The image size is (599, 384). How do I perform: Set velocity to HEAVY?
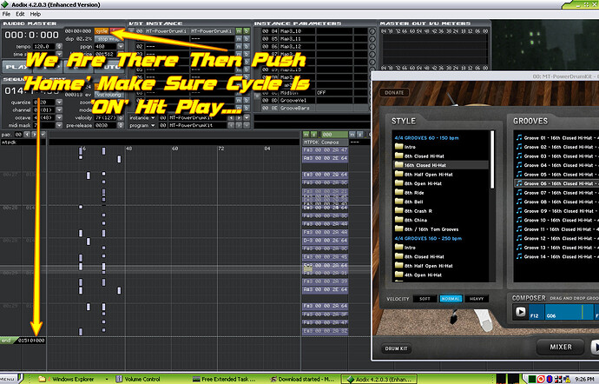pyautogui.click(x=475, y=299)
